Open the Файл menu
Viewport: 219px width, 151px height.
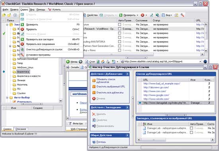[5, 10]
